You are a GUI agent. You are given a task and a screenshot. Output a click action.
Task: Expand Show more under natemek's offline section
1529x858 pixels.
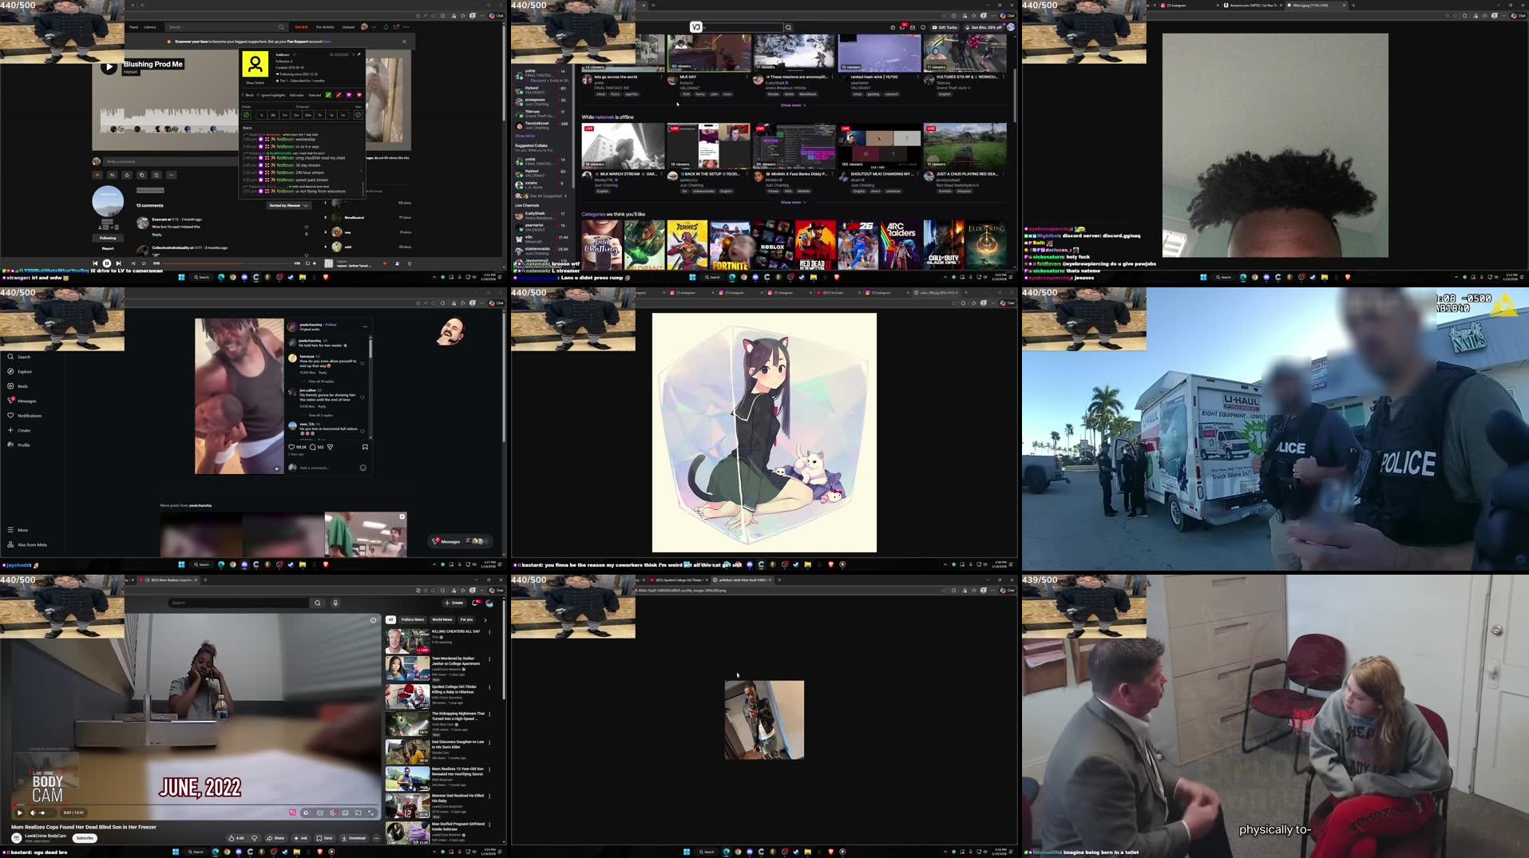click(x=792, y=202)
